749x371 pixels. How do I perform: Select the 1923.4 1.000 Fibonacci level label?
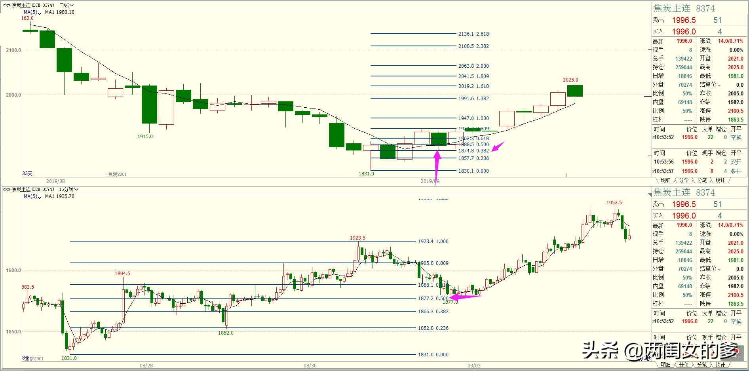[433, 242]
